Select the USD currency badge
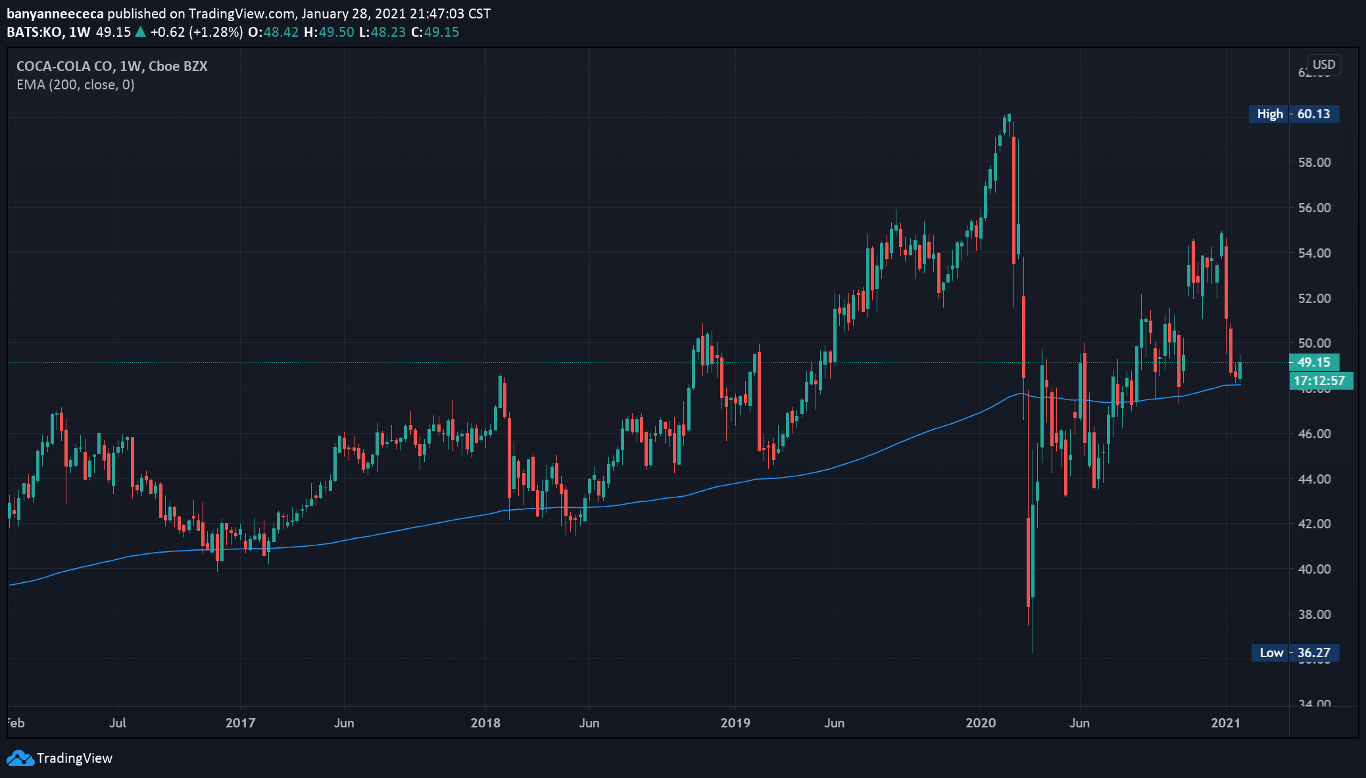Image resolution: width=1366 pixels, height=778 pixels. point(1323,64)
